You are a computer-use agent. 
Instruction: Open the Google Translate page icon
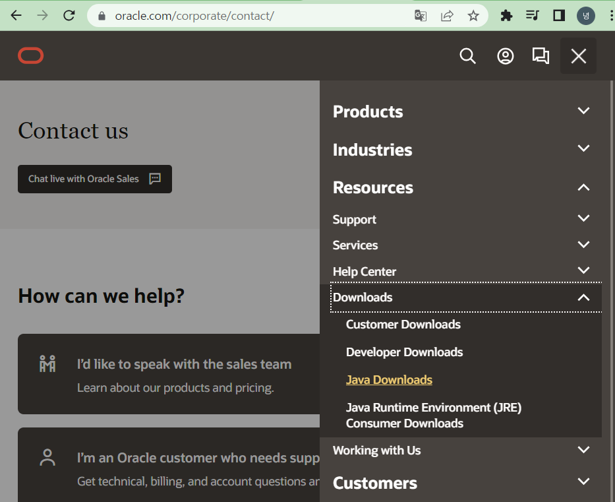pyautogui.click(x=421, y=16)
